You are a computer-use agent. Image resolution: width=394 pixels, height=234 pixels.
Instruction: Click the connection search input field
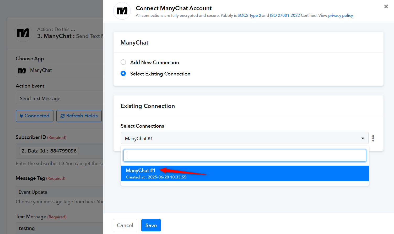245,156
